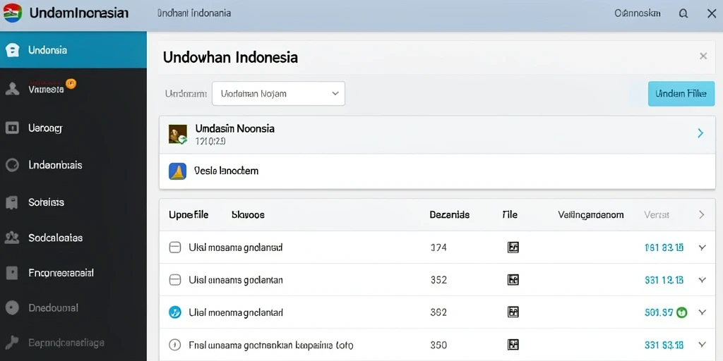723x361 pixels.
Task: Click the file icon in row 352
Action: [x=513, y=279]
